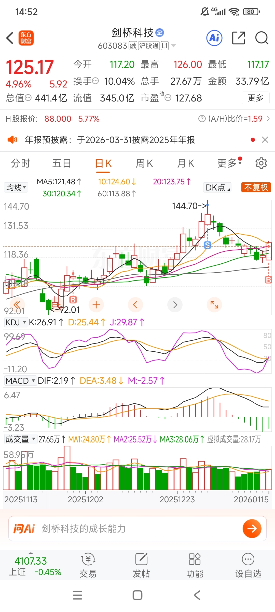Tap the Android recent apps menu button
Image resolution: width=275 pixels, height=612 pixels.
coord(77,595)
